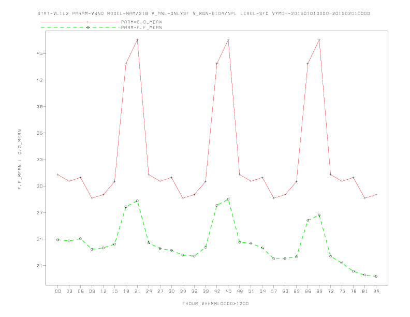Select y-axis tick label 27
The image size is (410, 317).
coord(39,213)
